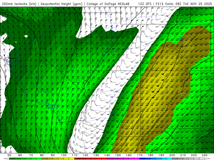Select the 230 value on the color scale
The image size is (214, 160).
coord(205,155)
